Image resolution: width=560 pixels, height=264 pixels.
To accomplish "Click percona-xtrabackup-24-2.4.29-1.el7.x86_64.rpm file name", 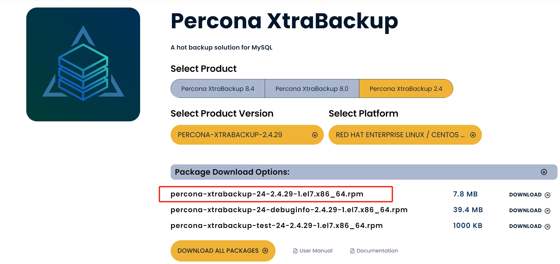I will click(x=267, y=194).
